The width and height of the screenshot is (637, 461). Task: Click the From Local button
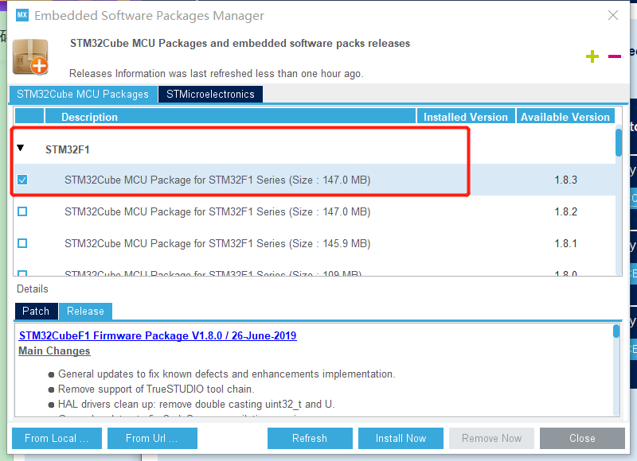pos(57,438)
